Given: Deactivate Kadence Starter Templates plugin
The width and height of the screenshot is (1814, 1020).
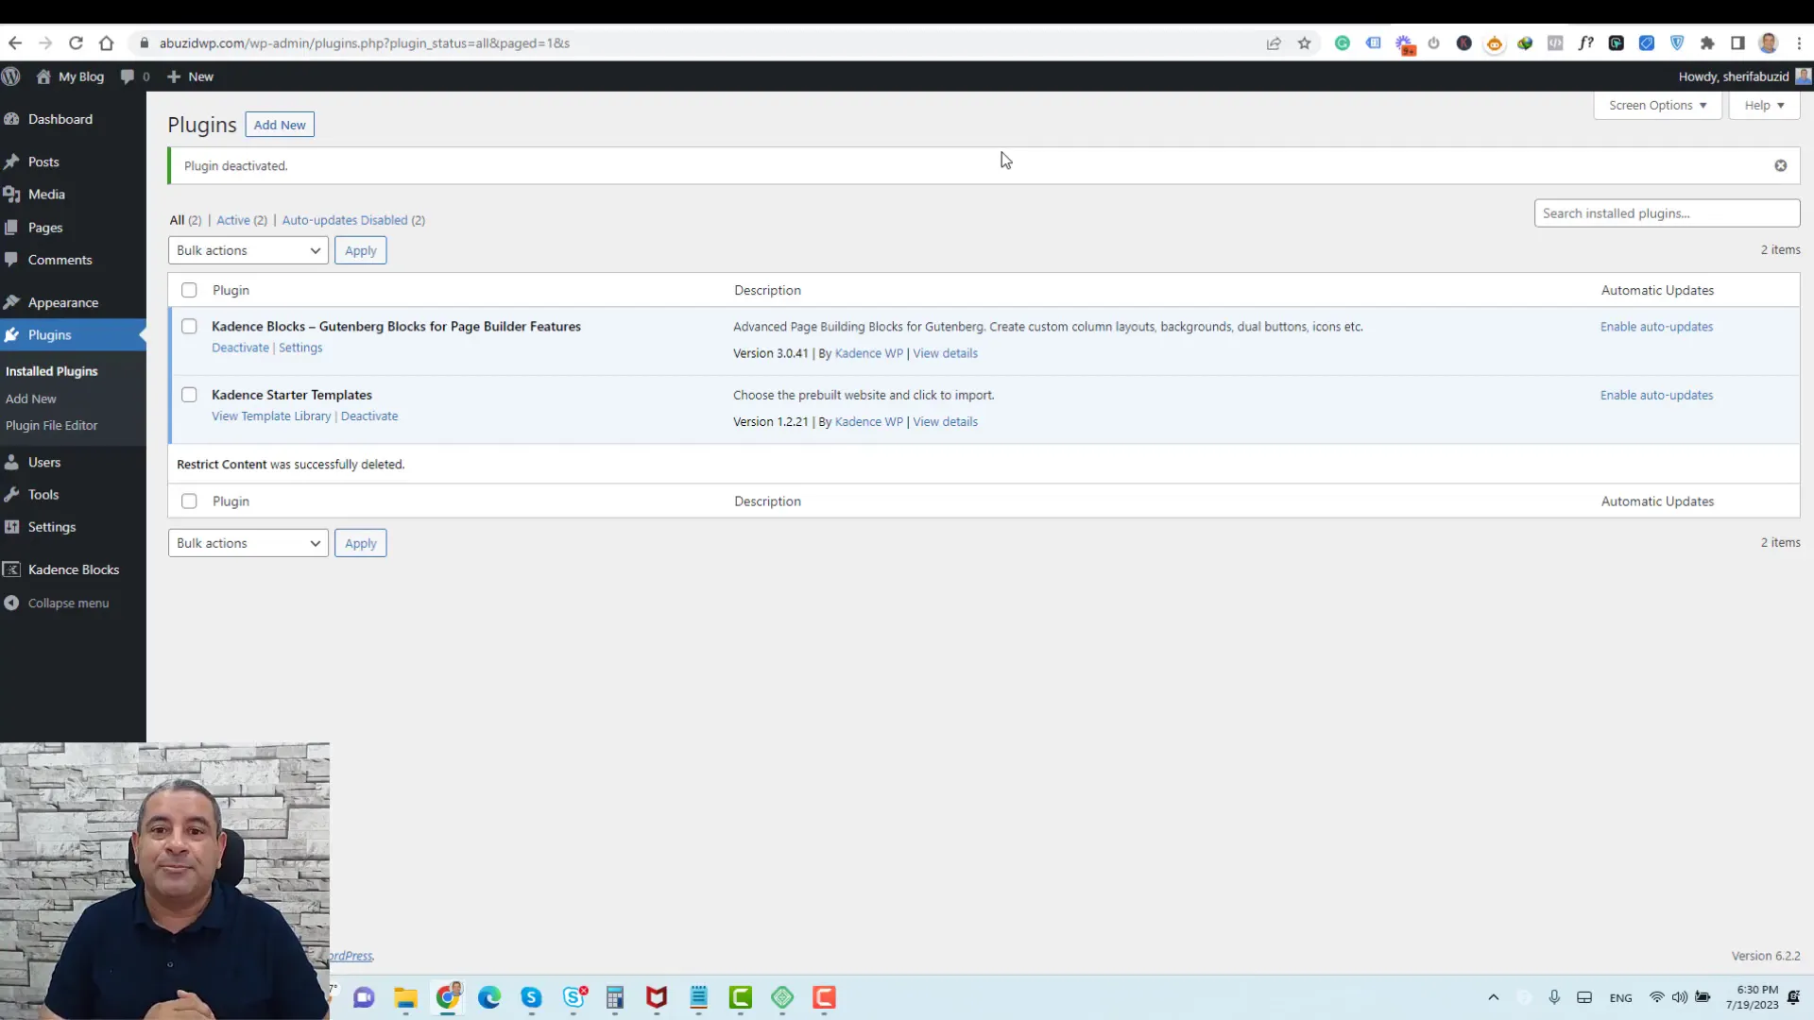Looking at the screenshot, I should click(x=369, y=416).
